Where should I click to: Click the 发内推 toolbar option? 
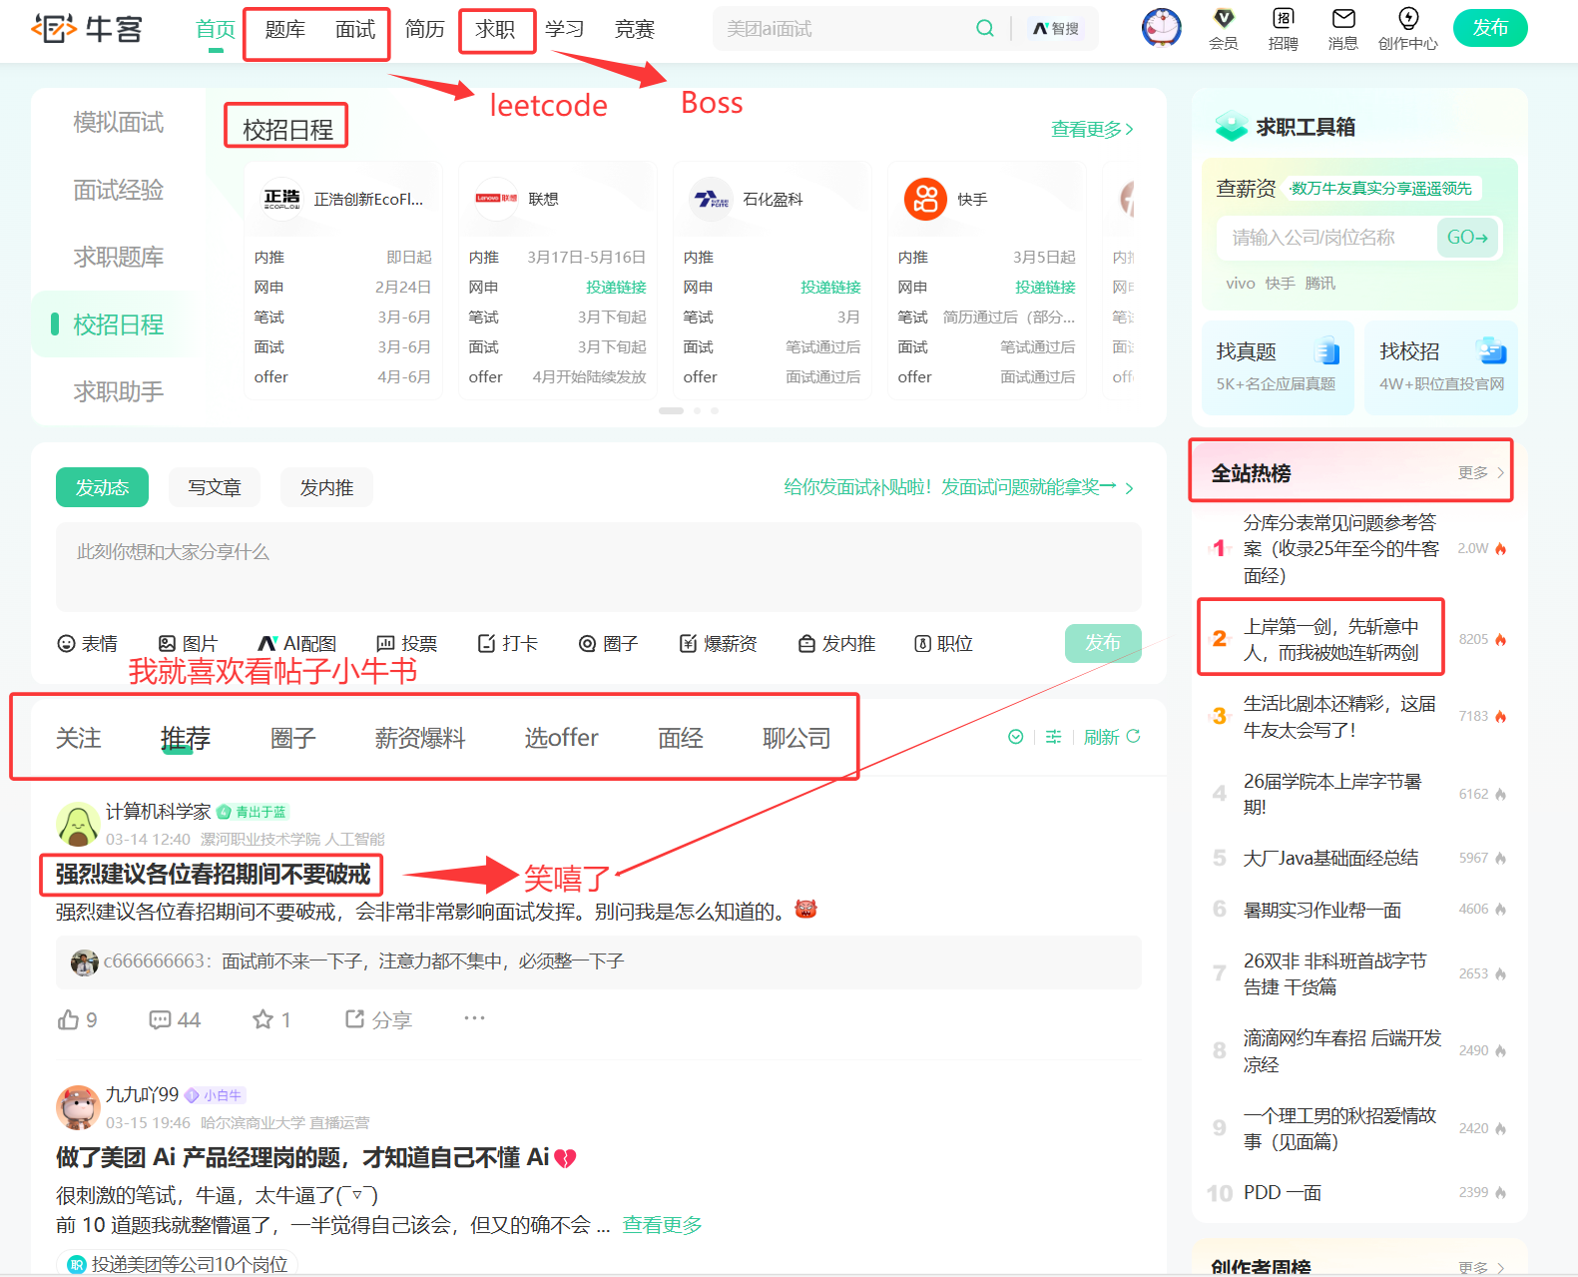pyautogui.click(x=836, y=644)
